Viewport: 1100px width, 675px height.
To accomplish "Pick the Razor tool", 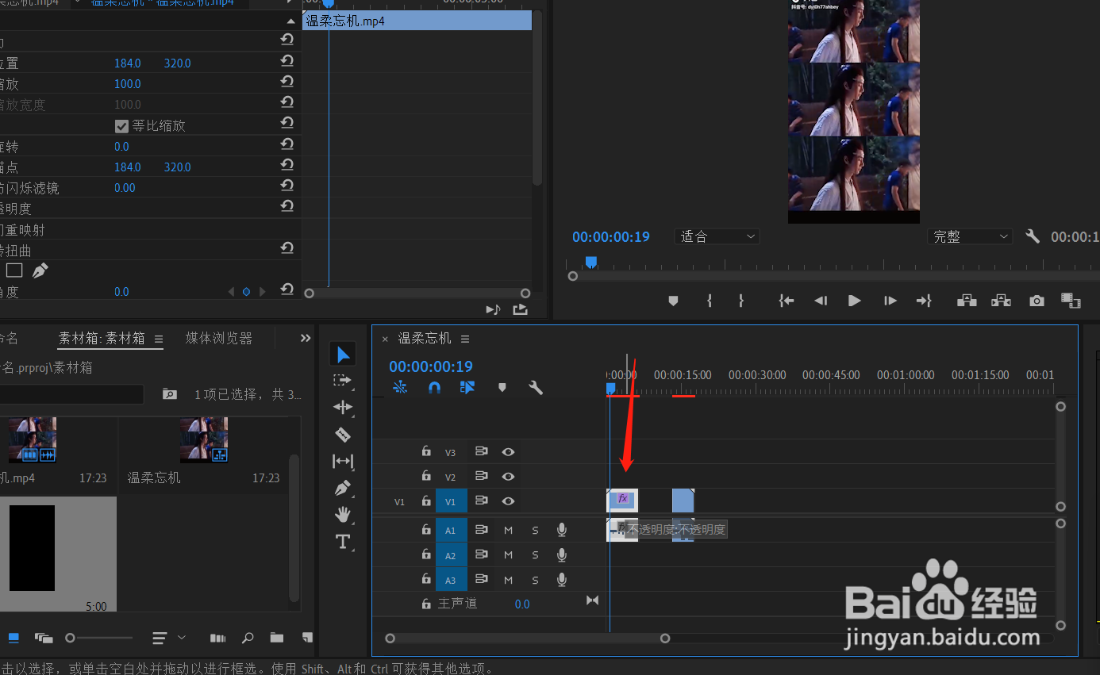I will (x=343, y=434).
